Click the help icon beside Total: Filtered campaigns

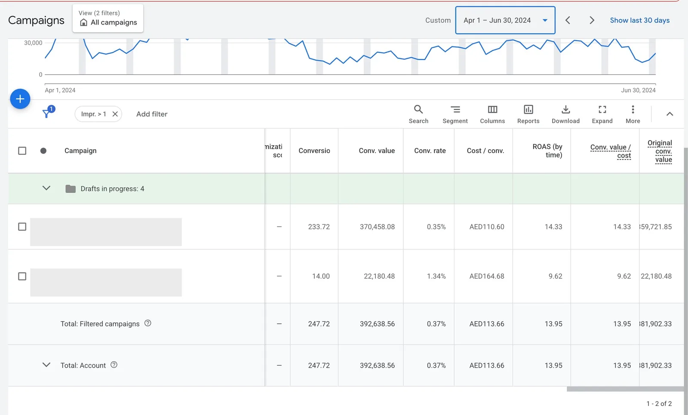pyautogui.click(x=147, y=323)
